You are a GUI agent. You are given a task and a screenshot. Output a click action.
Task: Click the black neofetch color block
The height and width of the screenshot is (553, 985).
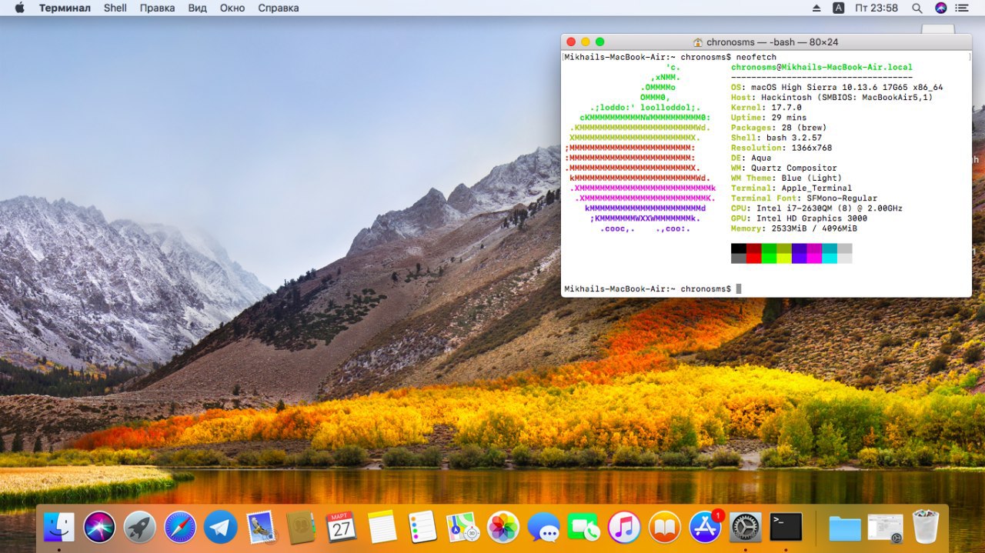pos(739,248)
